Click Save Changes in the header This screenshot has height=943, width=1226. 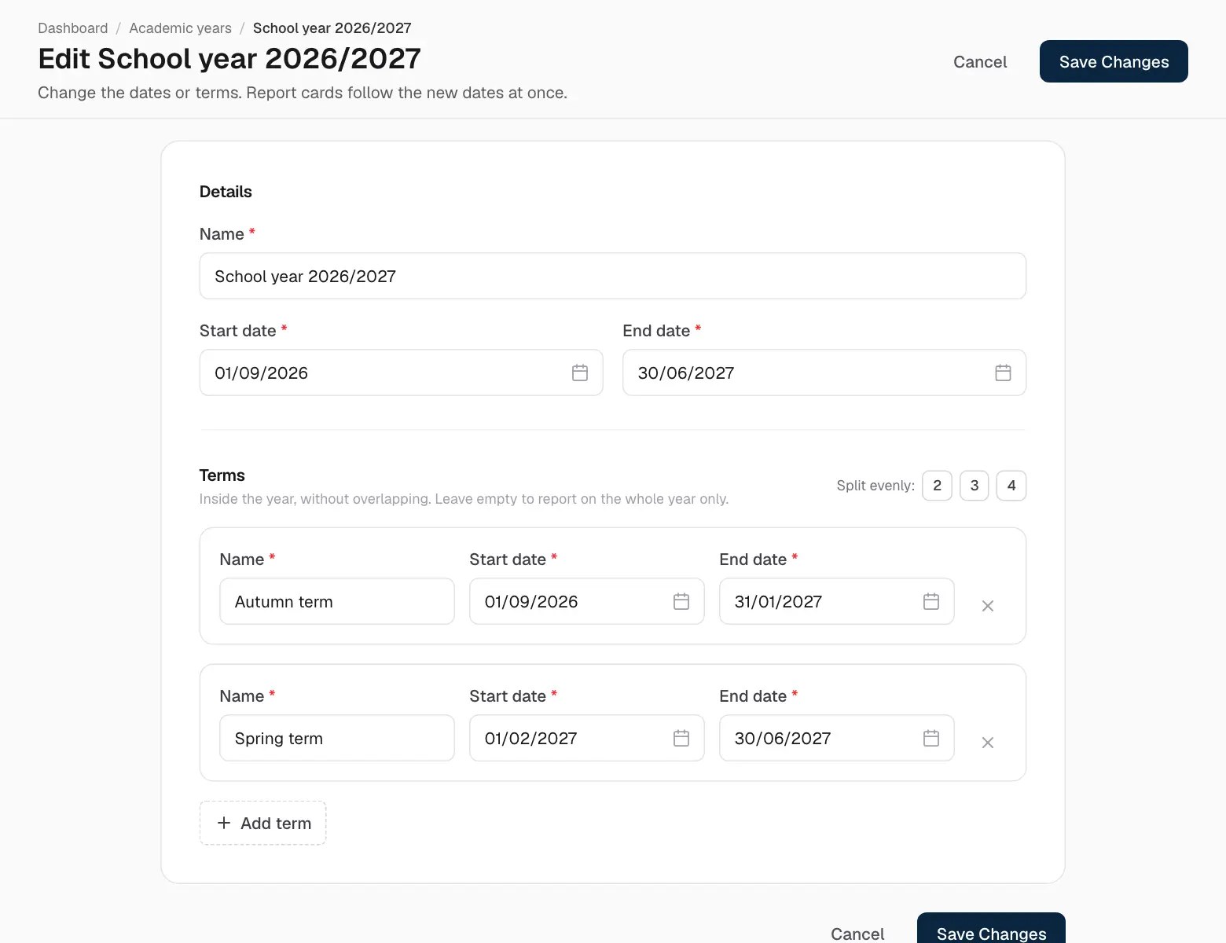[x=1114, y=61]
